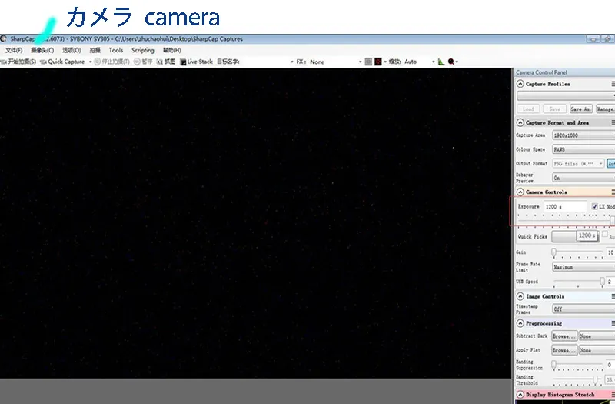Toggle the LX Mode checkbox
This screenshot has width=615, height=404.
click(594, 207)
